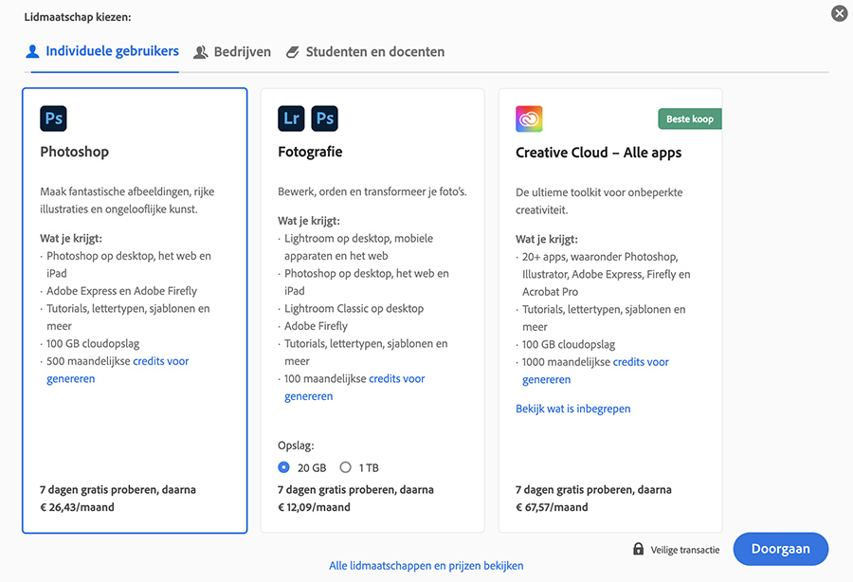Open the Studenten en docenten tab

pos(366,52)
